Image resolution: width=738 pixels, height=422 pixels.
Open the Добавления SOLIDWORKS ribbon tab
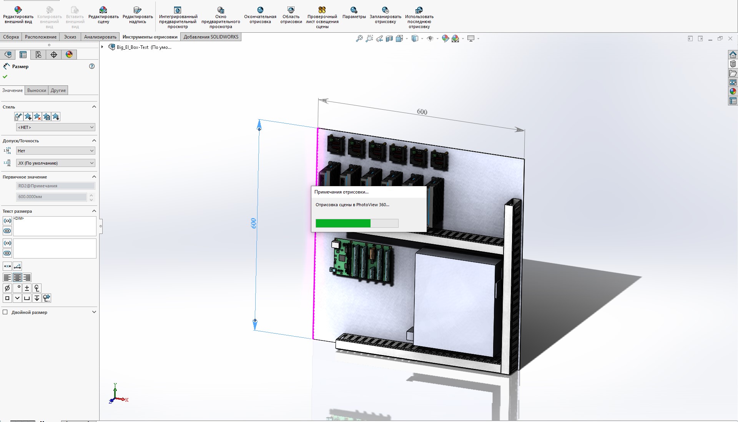[211, 37]
